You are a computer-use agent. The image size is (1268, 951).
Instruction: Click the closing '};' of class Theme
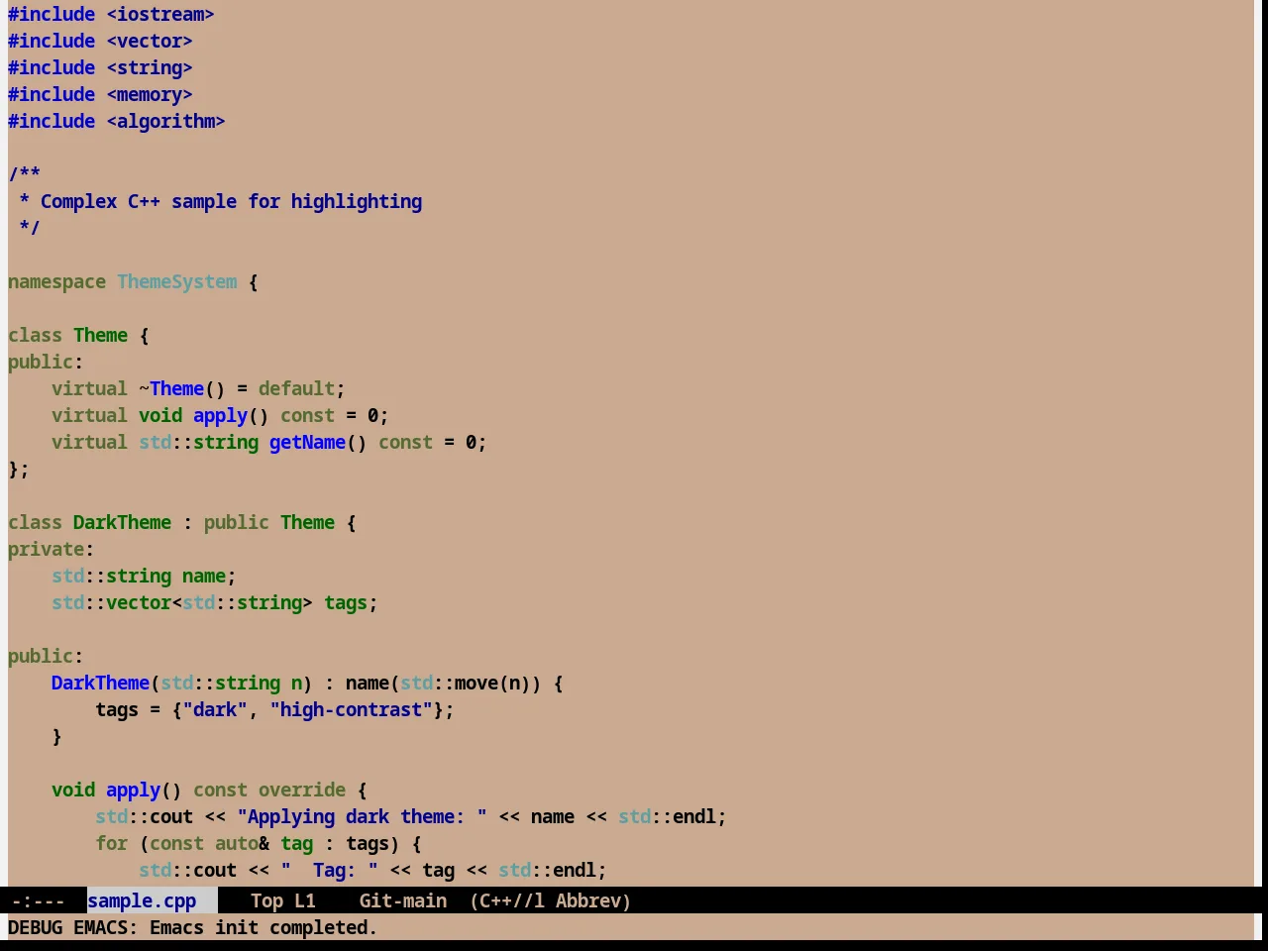[x=19, y=469]
